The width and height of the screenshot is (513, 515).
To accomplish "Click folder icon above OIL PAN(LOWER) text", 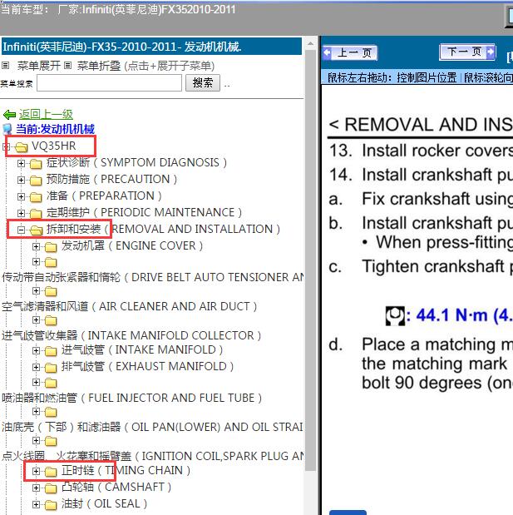I will coord(51,412).
